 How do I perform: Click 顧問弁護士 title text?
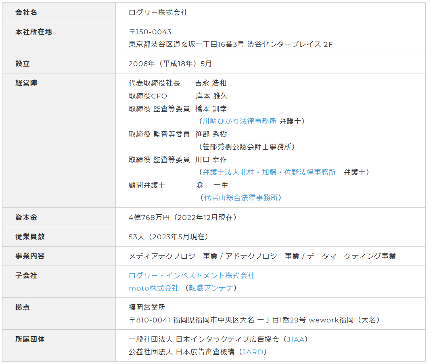pyautogui.click(x=147, y=185)
